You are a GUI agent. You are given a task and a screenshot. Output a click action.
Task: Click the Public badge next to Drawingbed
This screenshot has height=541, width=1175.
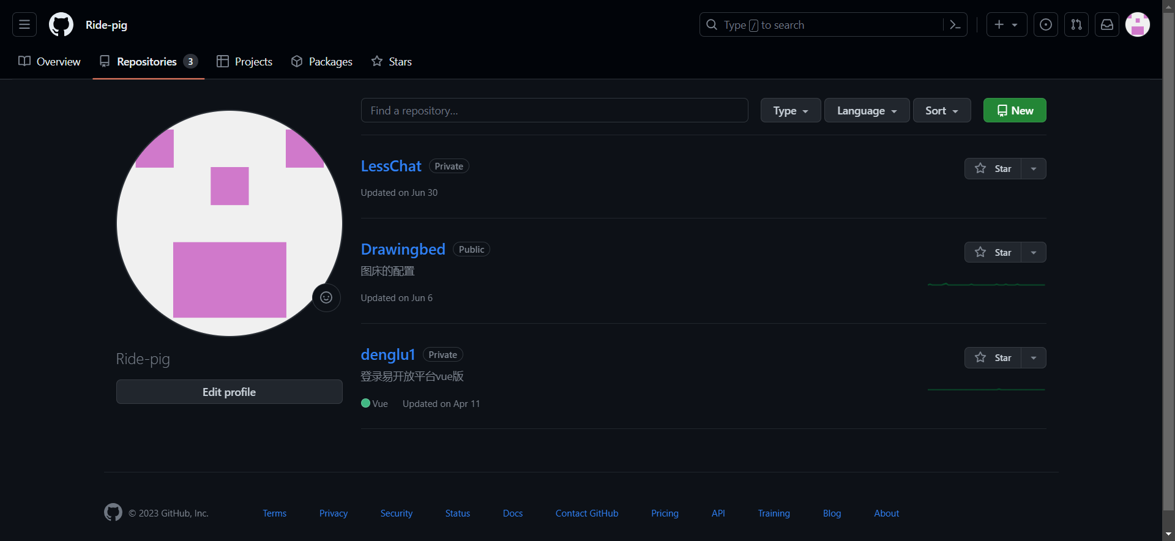[x=471, y=249]
